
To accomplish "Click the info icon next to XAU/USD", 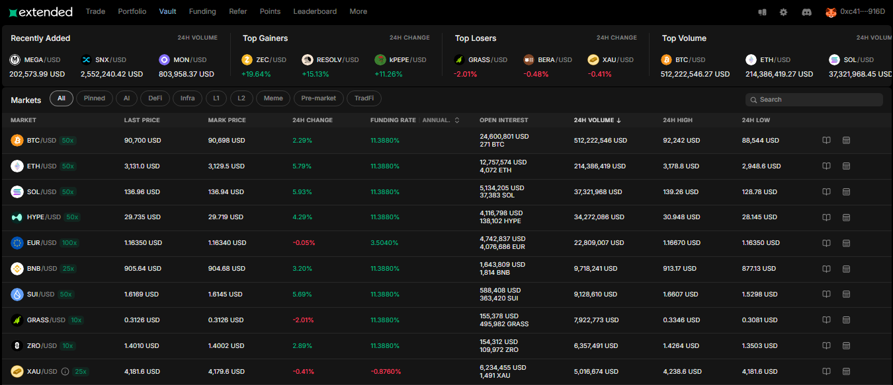I will tap(64, 371).
